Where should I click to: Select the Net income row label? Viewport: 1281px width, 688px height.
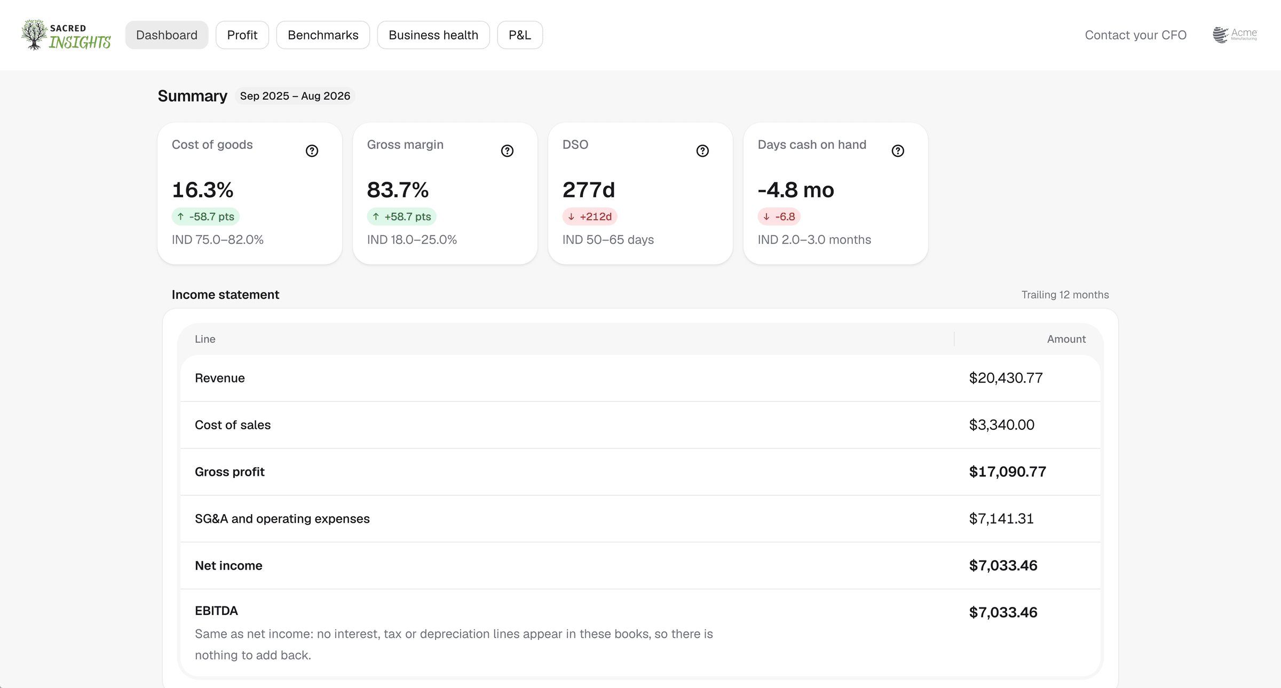[228, 566]
